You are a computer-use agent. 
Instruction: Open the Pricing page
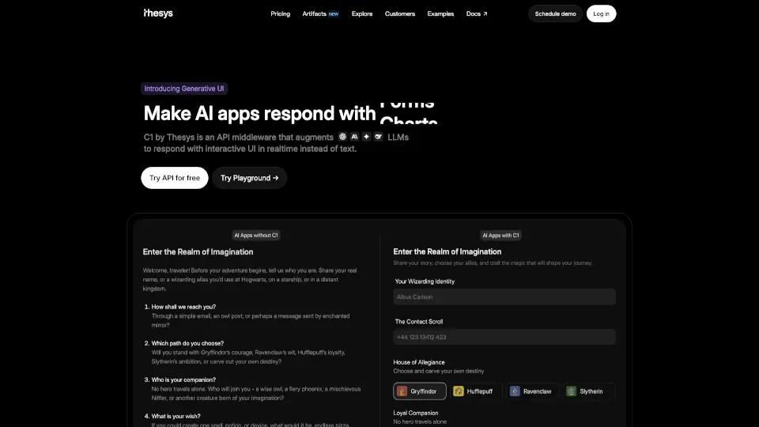pos(280,13)
